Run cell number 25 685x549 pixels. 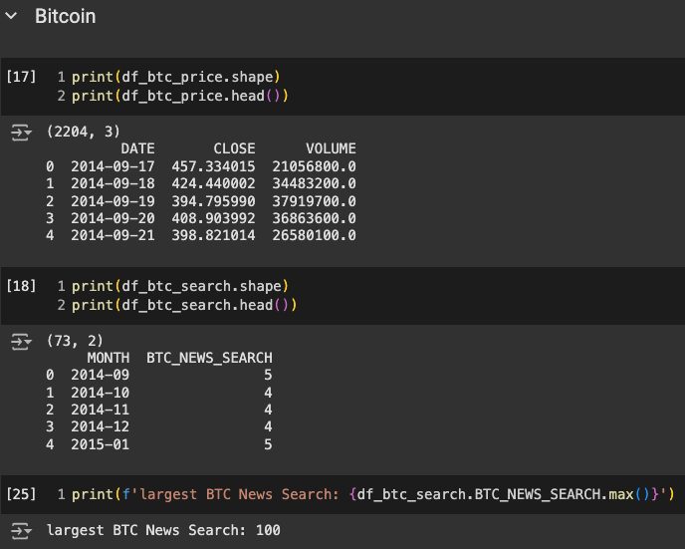(x=21, y=494)
